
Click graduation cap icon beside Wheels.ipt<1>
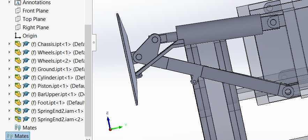tap(26, 52)
